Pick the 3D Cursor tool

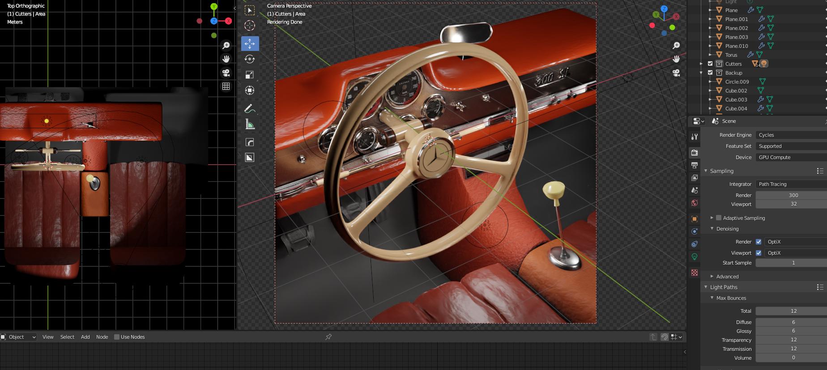point(250,25)
